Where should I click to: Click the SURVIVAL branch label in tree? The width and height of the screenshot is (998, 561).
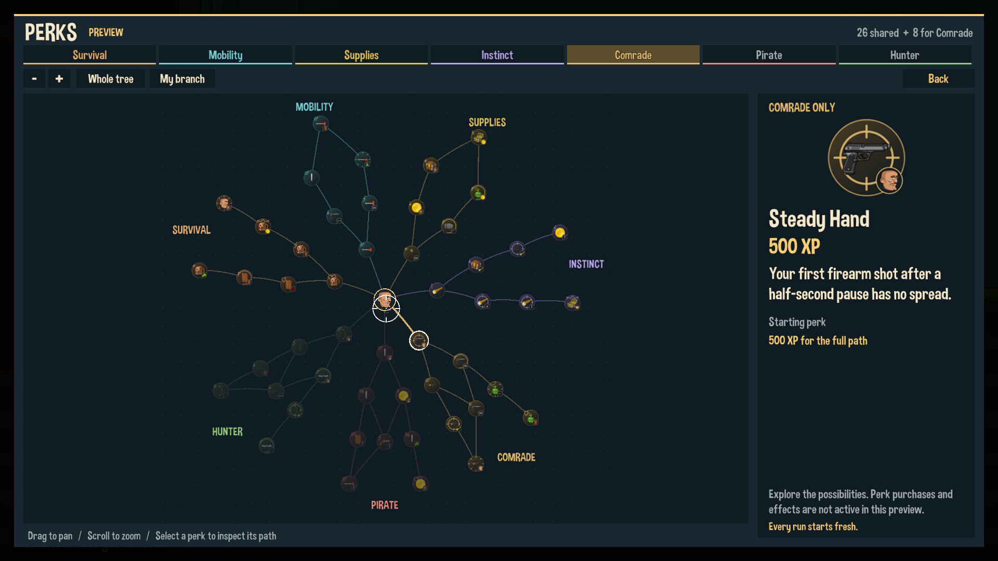(191, 230)
